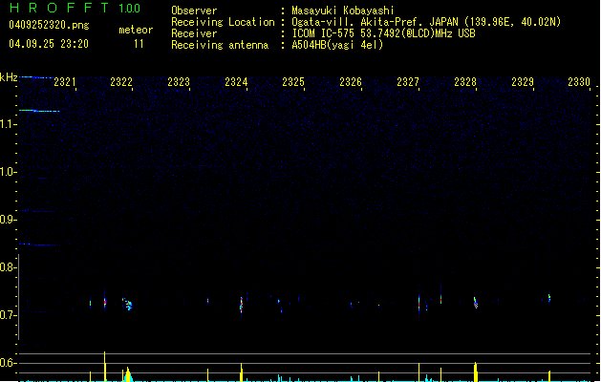
Task: Click the 0.8 frequency axis label
Action: pos(8,267)
